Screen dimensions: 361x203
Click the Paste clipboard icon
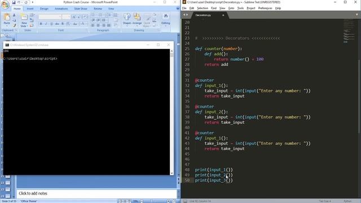click(x=7, y=17)
